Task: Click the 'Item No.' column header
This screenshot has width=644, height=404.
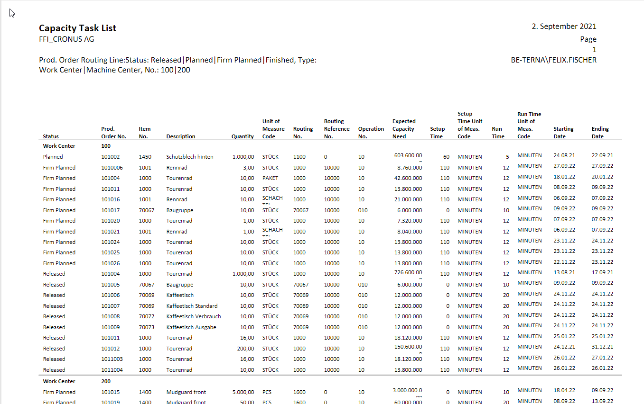Action: (145, 133)
